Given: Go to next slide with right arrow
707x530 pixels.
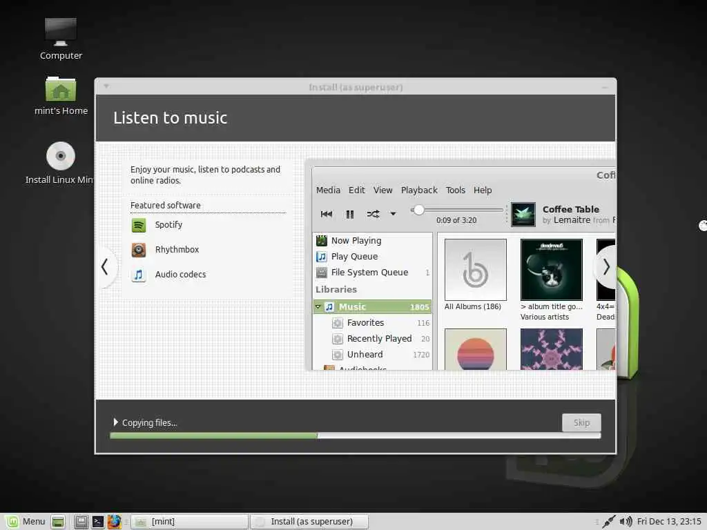Looking at the screenshot, I should coord(606,267).
